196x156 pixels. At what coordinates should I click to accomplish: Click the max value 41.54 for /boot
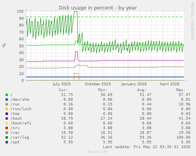point(185,118)
